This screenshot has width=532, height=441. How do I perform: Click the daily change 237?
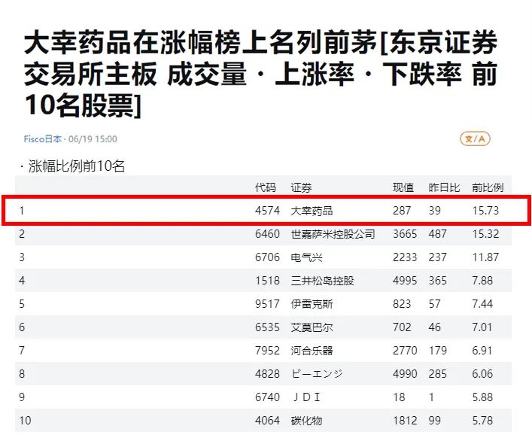[437, 257]
